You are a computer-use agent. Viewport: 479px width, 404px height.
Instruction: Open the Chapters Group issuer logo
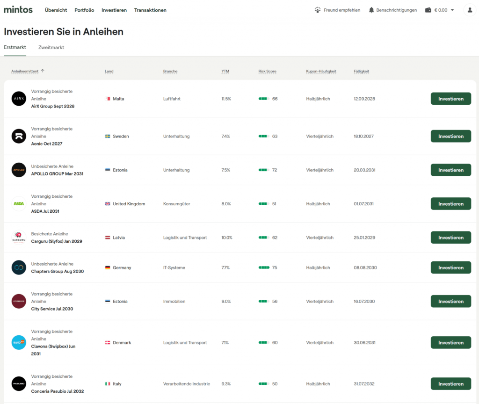(19, 267)
